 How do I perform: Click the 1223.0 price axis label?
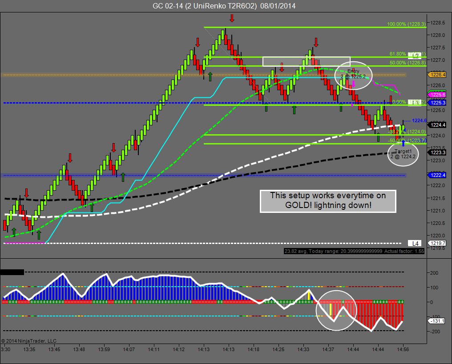click(x=438, y=160)
